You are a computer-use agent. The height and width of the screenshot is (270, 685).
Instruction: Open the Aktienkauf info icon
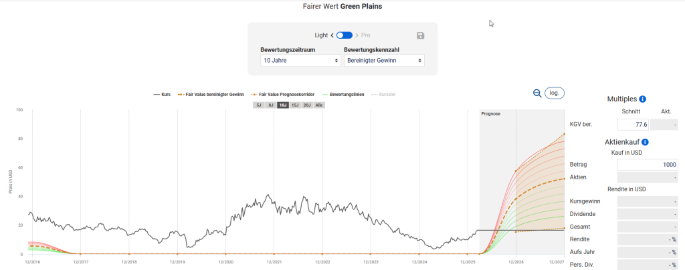click(x=645, y=142)
